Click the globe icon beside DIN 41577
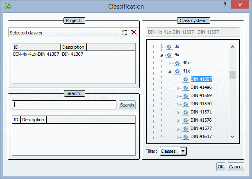Screen dimensions: 252x179 pos(186,129)
